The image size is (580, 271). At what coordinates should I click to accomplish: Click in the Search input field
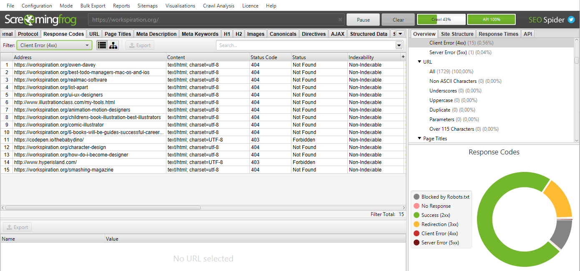[306, 45]
